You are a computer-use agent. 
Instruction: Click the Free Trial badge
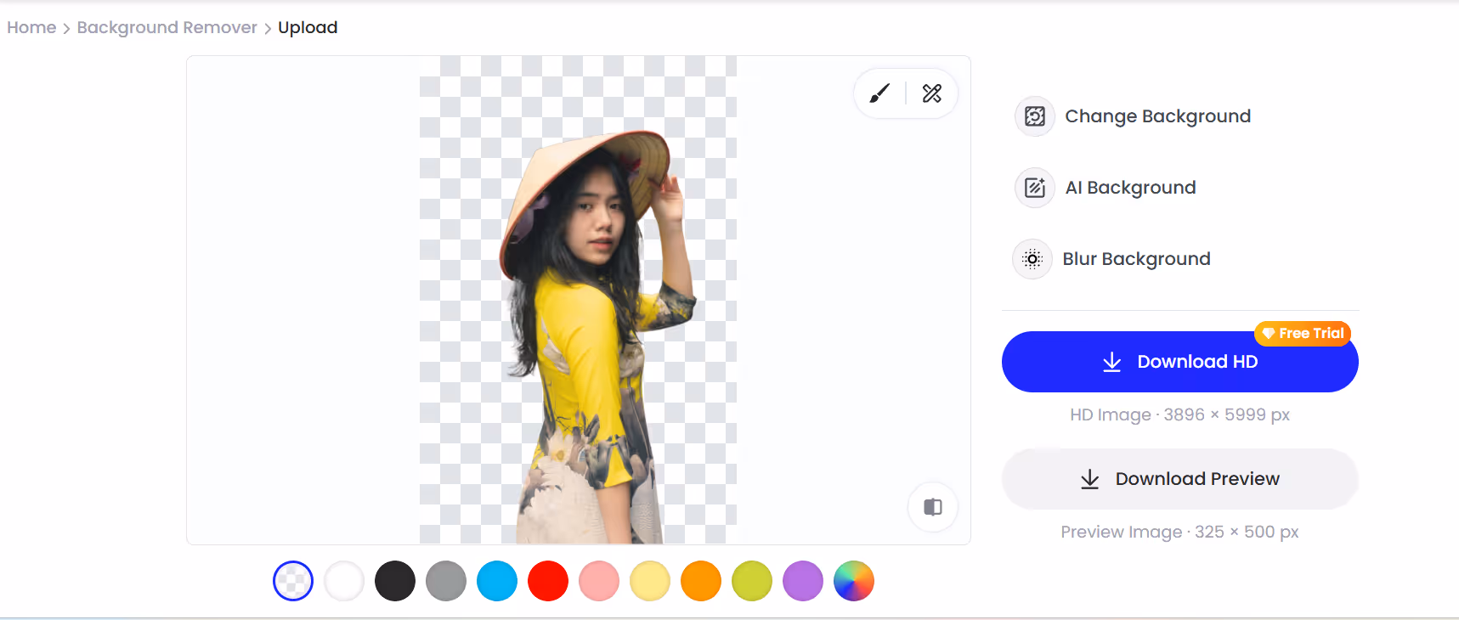[1303, 334]
